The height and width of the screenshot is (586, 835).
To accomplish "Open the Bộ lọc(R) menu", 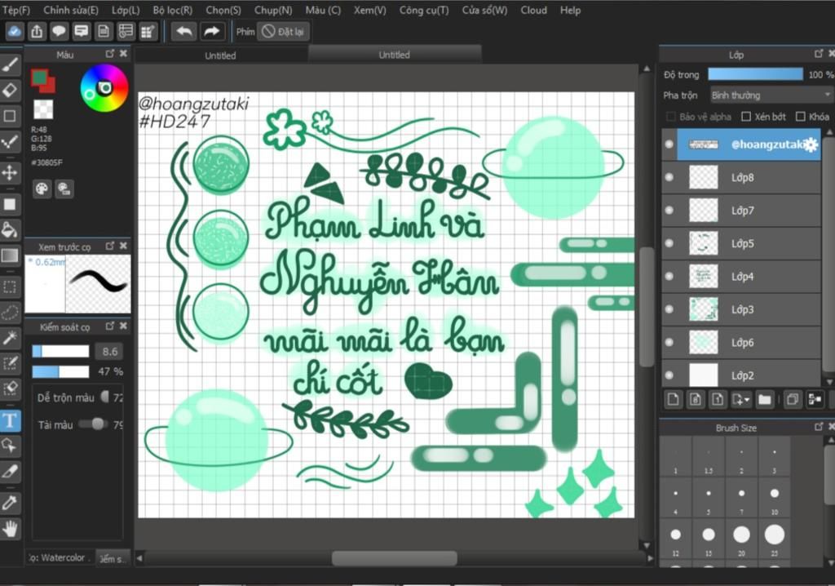I will point(173,10).
